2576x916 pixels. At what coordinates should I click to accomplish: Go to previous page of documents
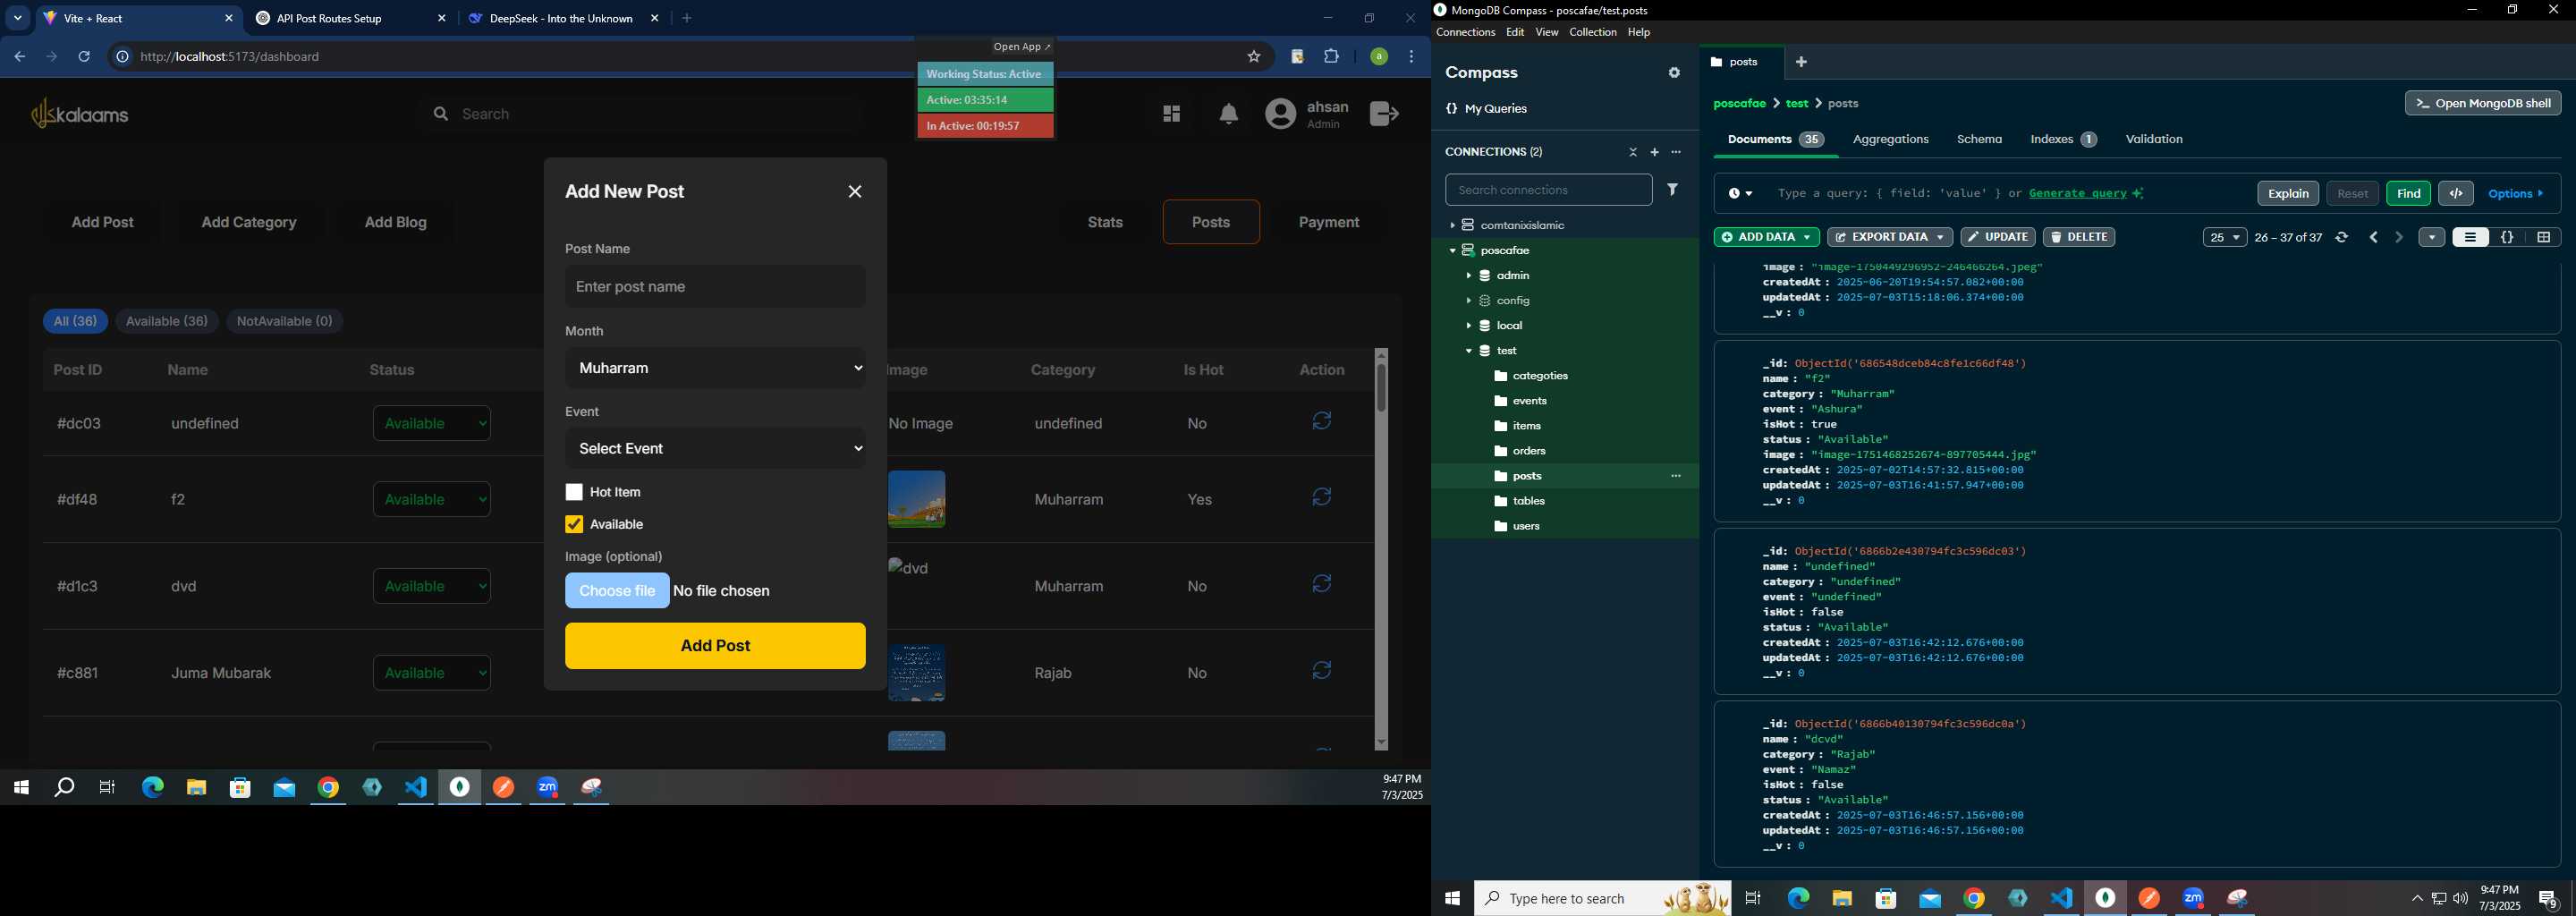pyautogui.click(x=2374, y=237)
